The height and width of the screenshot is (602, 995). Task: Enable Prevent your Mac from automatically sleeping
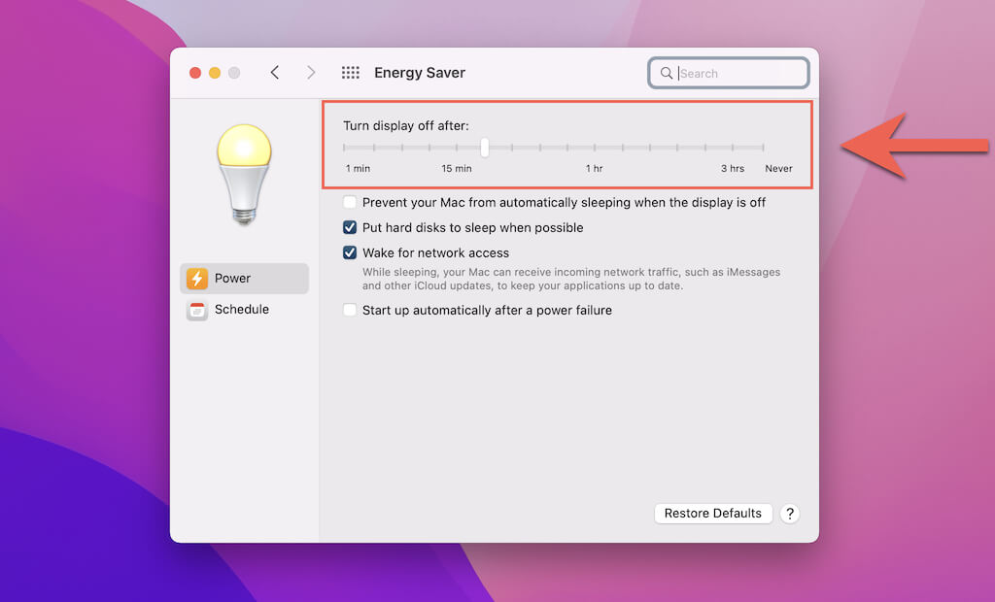[x=350, y=202]
